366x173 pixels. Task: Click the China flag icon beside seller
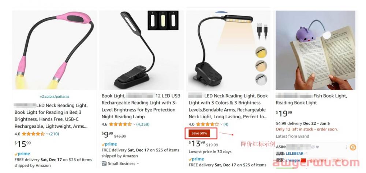(x=303, y=160)
